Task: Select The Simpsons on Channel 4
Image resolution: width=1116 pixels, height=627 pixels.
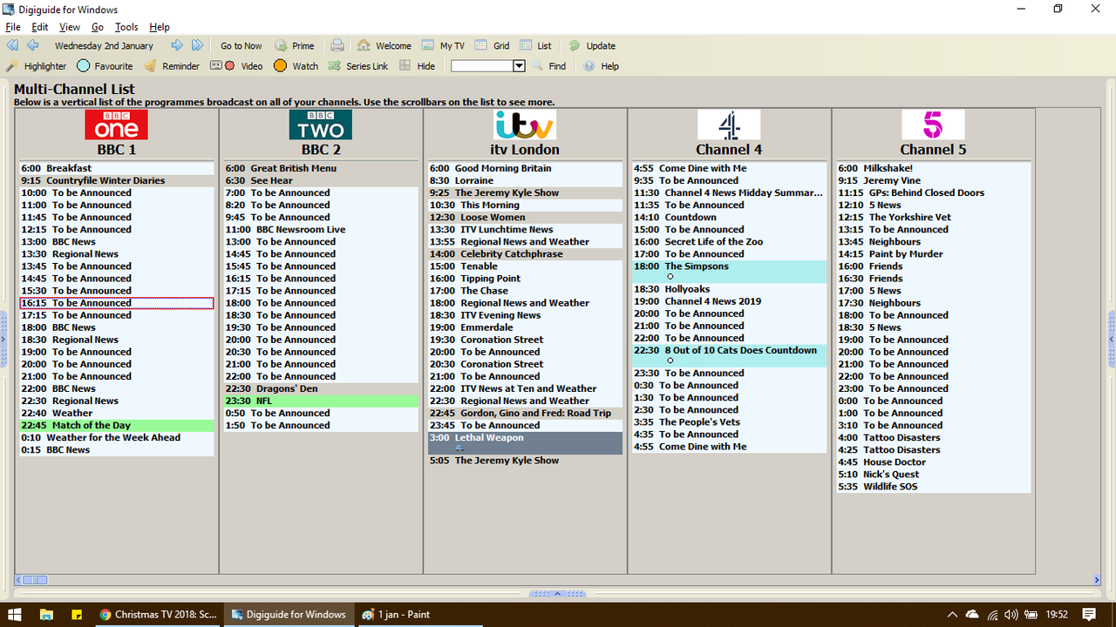Action: click(729, 272)
